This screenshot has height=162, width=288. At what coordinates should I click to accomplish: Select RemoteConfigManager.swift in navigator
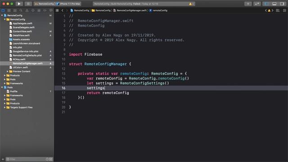click(x=27, y=63)
